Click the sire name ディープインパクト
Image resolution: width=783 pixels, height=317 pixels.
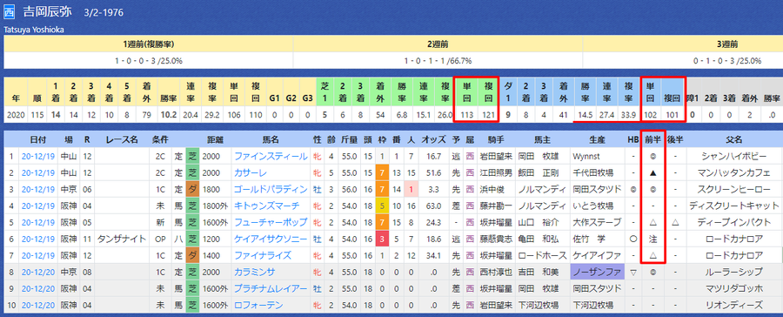[x=734, y=222]
